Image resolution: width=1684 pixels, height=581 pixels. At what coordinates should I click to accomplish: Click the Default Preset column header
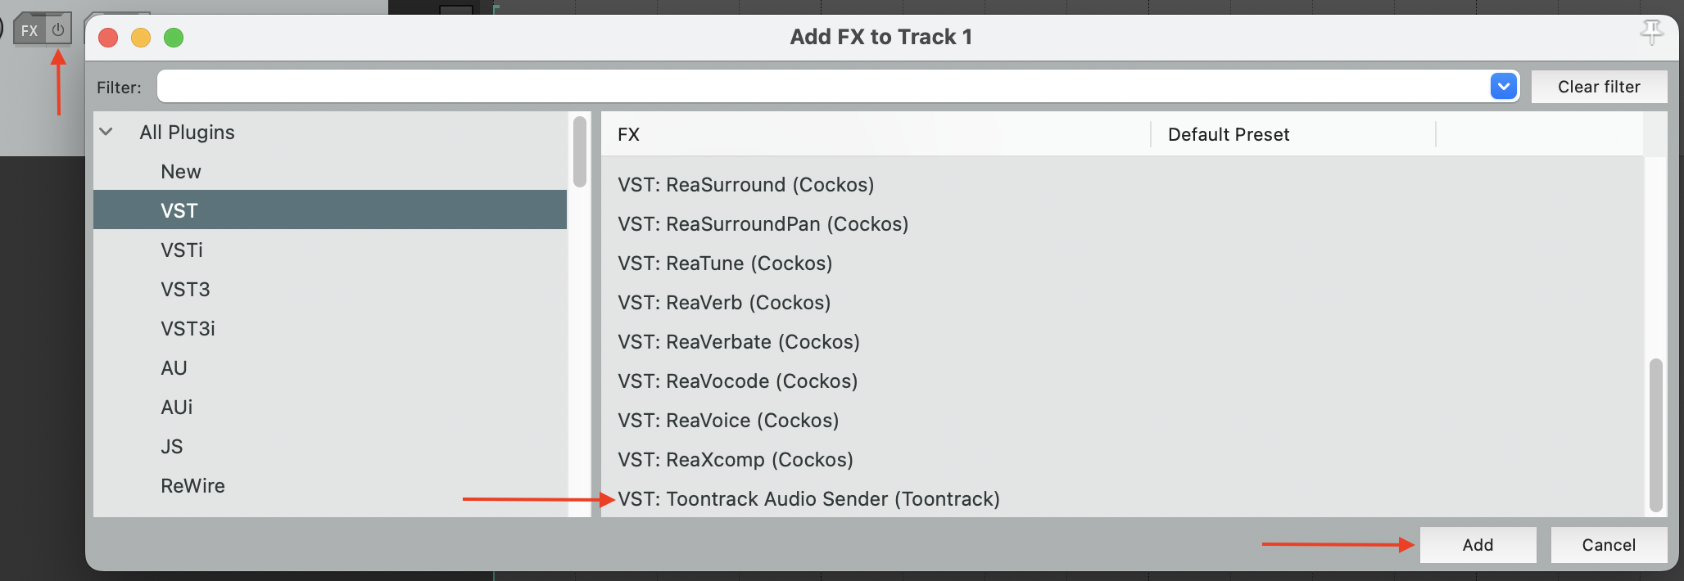[1229, 135]
